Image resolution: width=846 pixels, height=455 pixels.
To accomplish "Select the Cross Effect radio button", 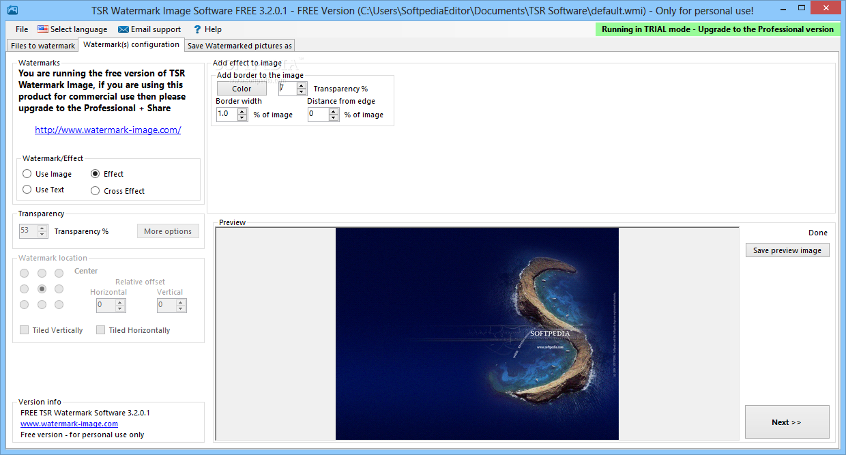I will tap(118, 191).
